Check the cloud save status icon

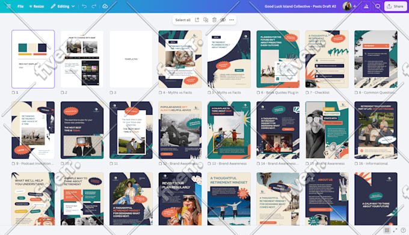click(x=105, y=6)
